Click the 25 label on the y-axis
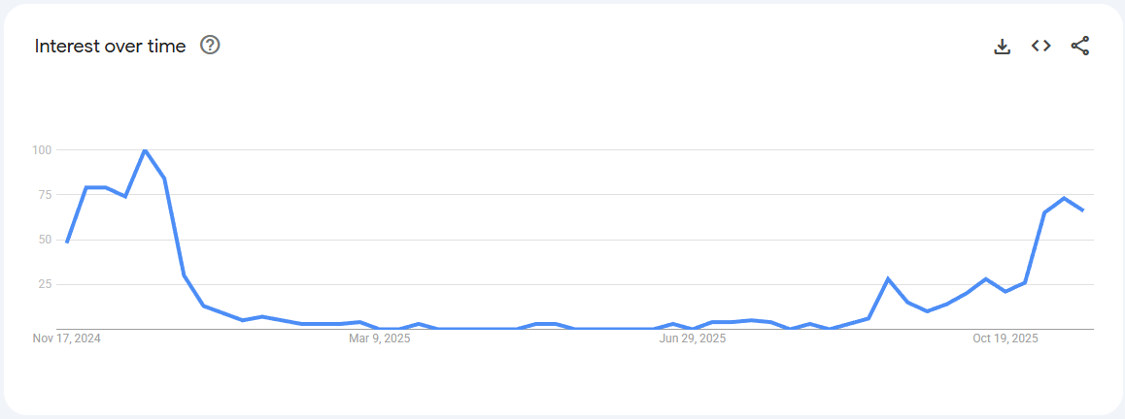The height and width of the screenshot is (419, 1125). click(x=44, y=284)
